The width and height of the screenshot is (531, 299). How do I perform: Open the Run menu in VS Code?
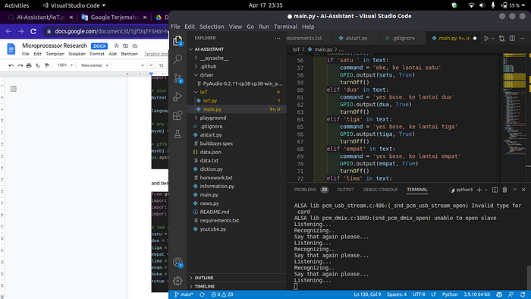(x=264, y=27)
